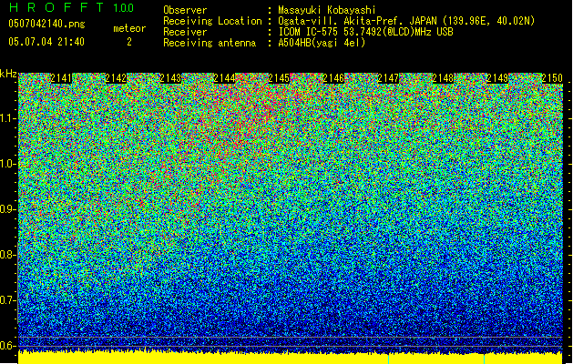Viewport: 573px width, 364px height.
Task: Click the HROFFT 1.0.0 title text
Action: point(71,7)
